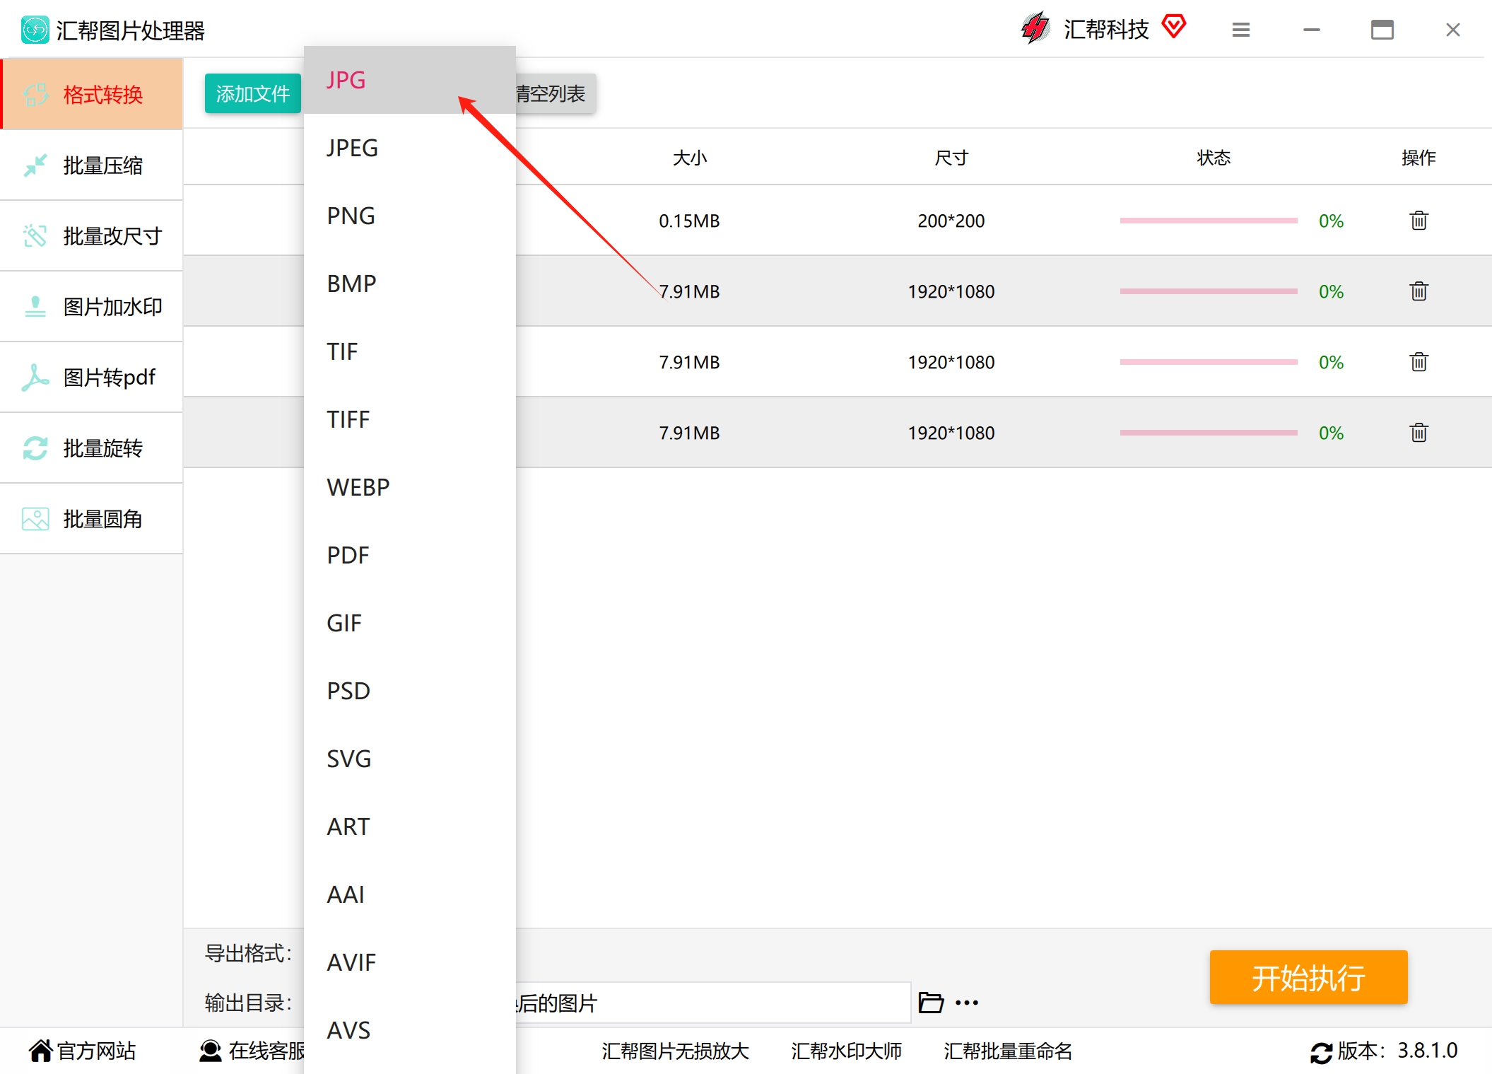This screenshot has height=1074, width=1492.
Task: Click the 批量改尺寸 resize icon
Action: [x=35, y=235]
